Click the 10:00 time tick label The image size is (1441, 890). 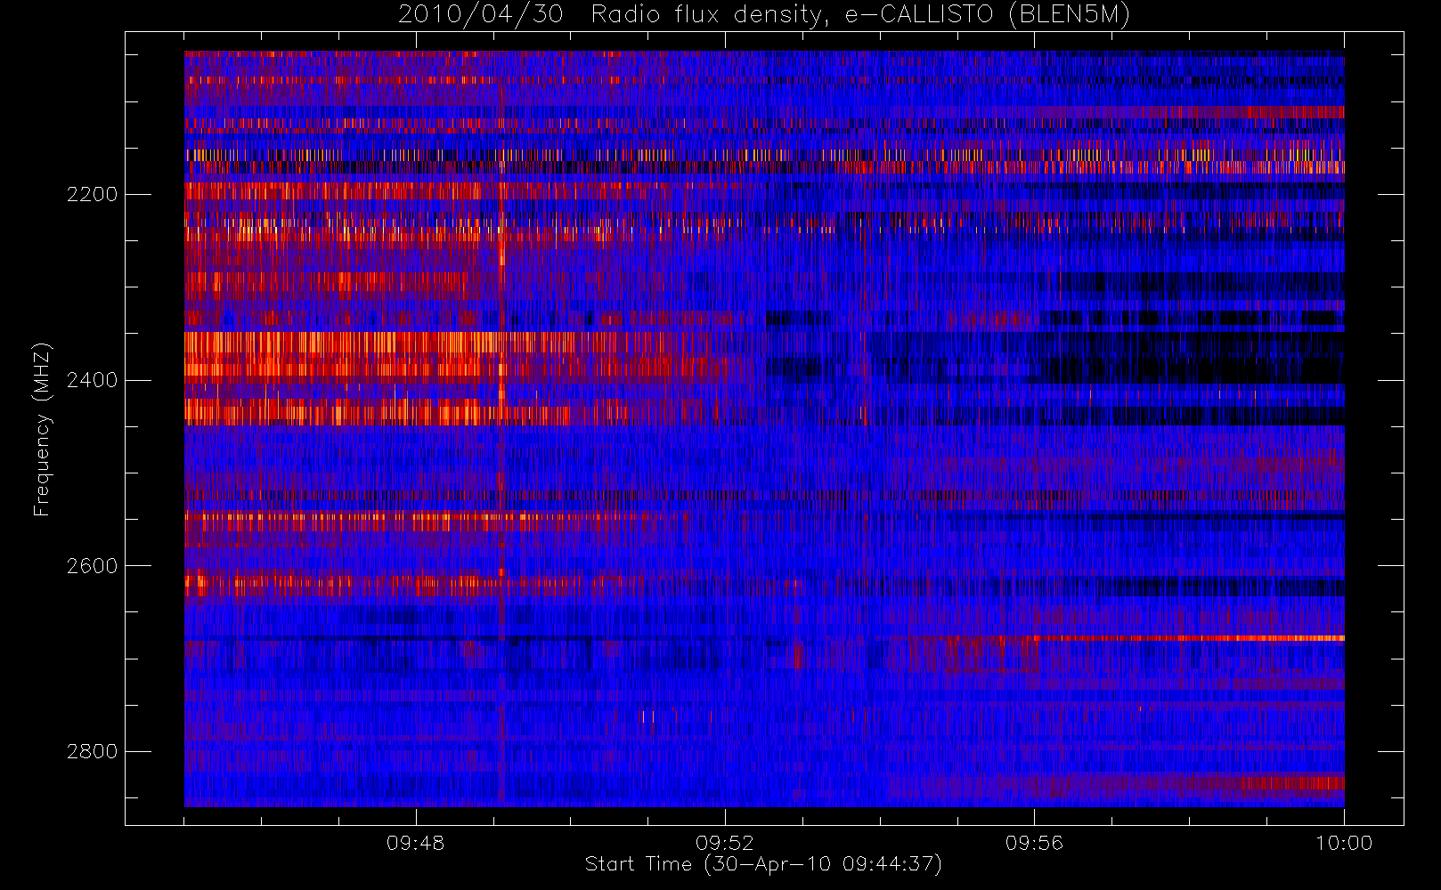(x=1344, y=843)
